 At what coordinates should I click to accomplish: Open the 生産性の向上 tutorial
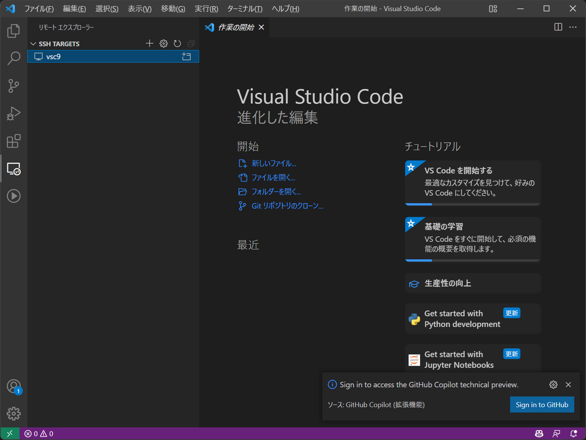click(473, 283)
